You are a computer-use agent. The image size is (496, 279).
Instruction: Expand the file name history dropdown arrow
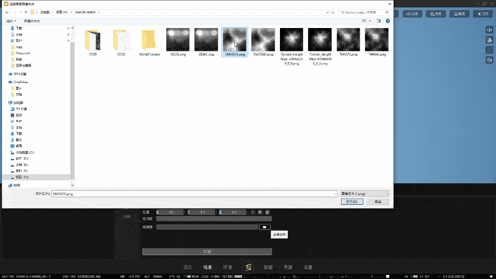pos(335,194)
